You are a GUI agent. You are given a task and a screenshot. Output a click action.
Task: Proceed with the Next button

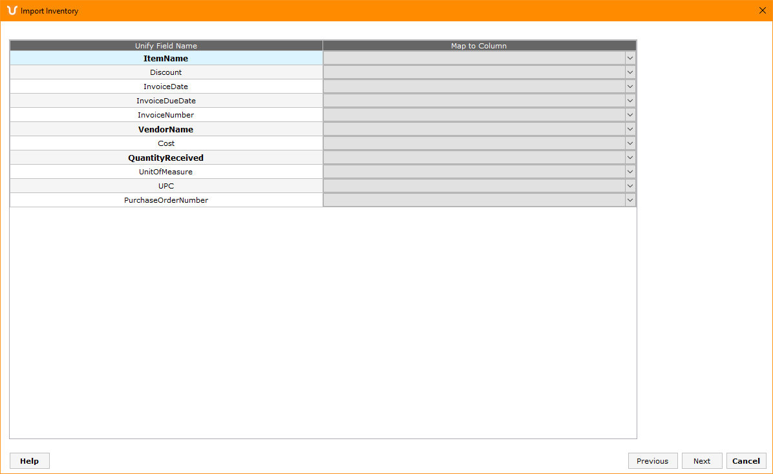coord(701,461)
